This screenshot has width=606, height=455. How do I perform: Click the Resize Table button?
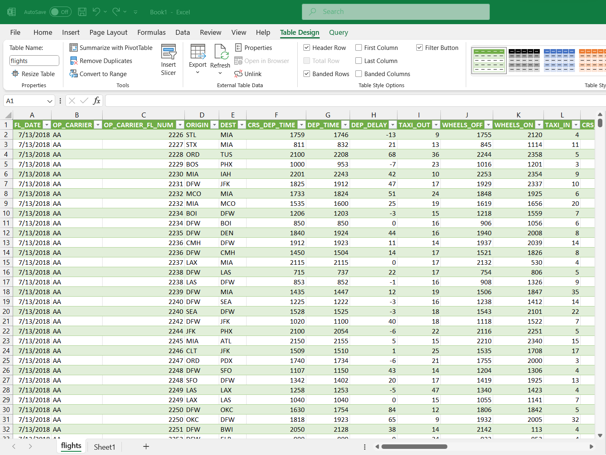34,74
